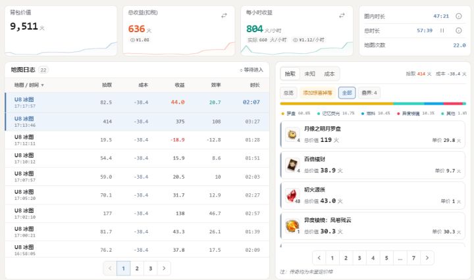Select the 总览 filter button
Image resolution: width=474 pixels, height=280 pixels.
pos(288,93)
